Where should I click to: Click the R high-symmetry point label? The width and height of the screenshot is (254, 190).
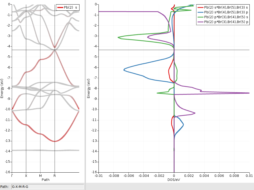pyautogui.click(x=55, y=176)
